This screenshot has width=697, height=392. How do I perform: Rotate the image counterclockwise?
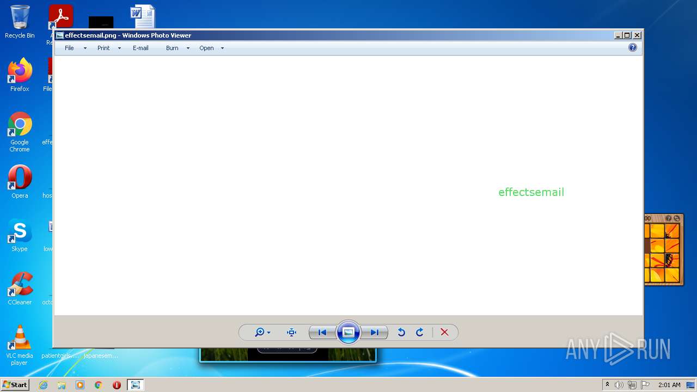pyautogui.click(x=401, y=332)
